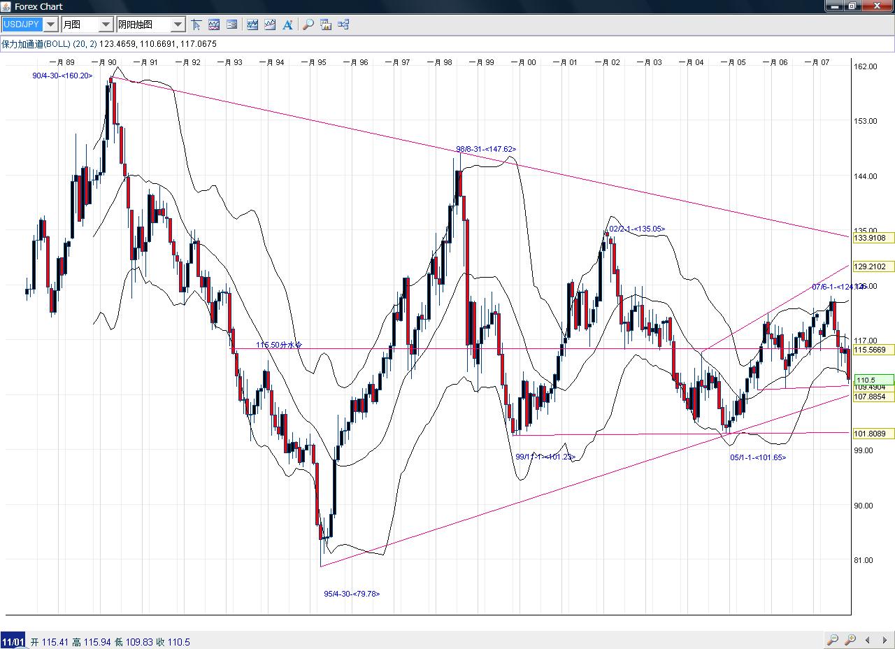Click the 129.2102 price label
Viewport: 895px width, 649px height.
tap(872, 266)
